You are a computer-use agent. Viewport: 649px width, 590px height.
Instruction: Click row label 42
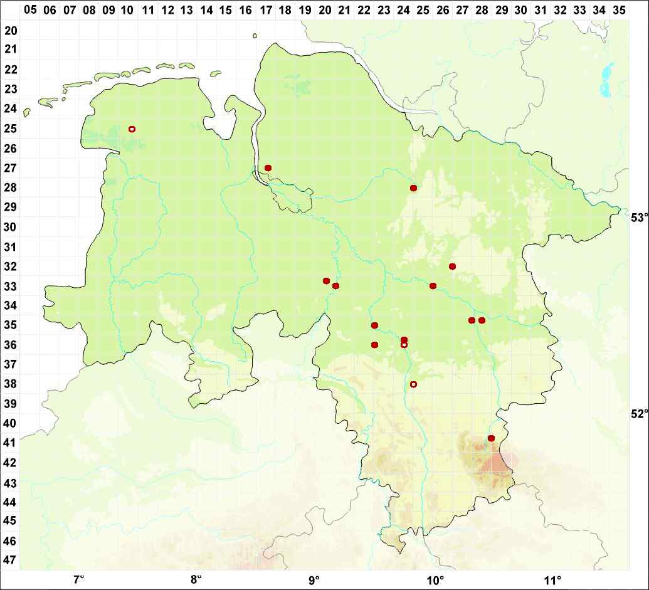pos(11,463)
